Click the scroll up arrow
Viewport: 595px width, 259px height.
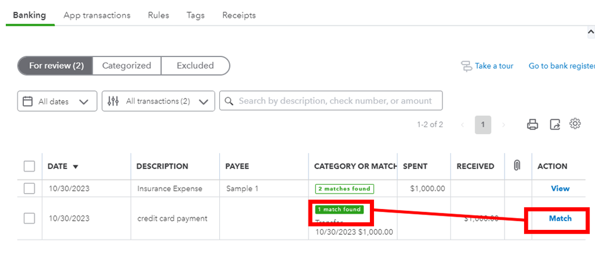[x=590, y=34]
